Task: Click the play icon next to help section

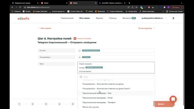Action: pos(75,38)
